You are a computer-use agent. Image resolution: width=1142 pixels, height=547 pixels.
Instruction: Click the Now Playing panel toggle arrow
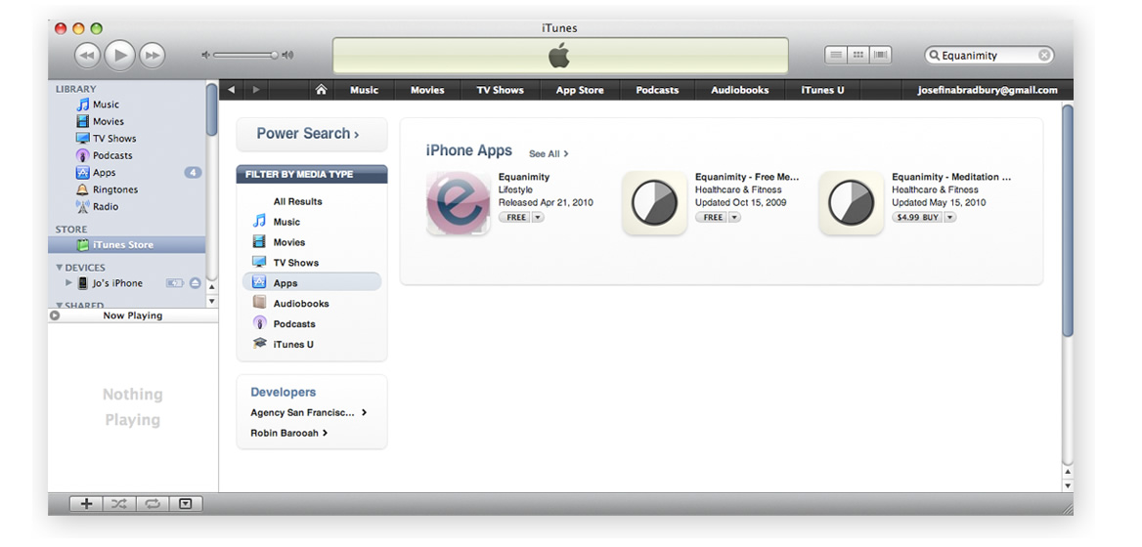pos(55,316)
